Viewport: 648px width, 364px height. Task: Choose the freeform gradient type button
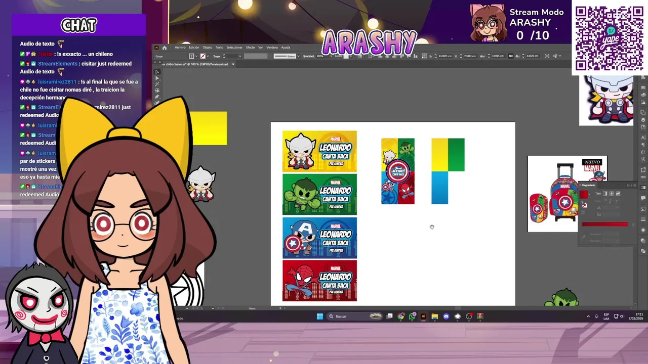coord(618,194)
